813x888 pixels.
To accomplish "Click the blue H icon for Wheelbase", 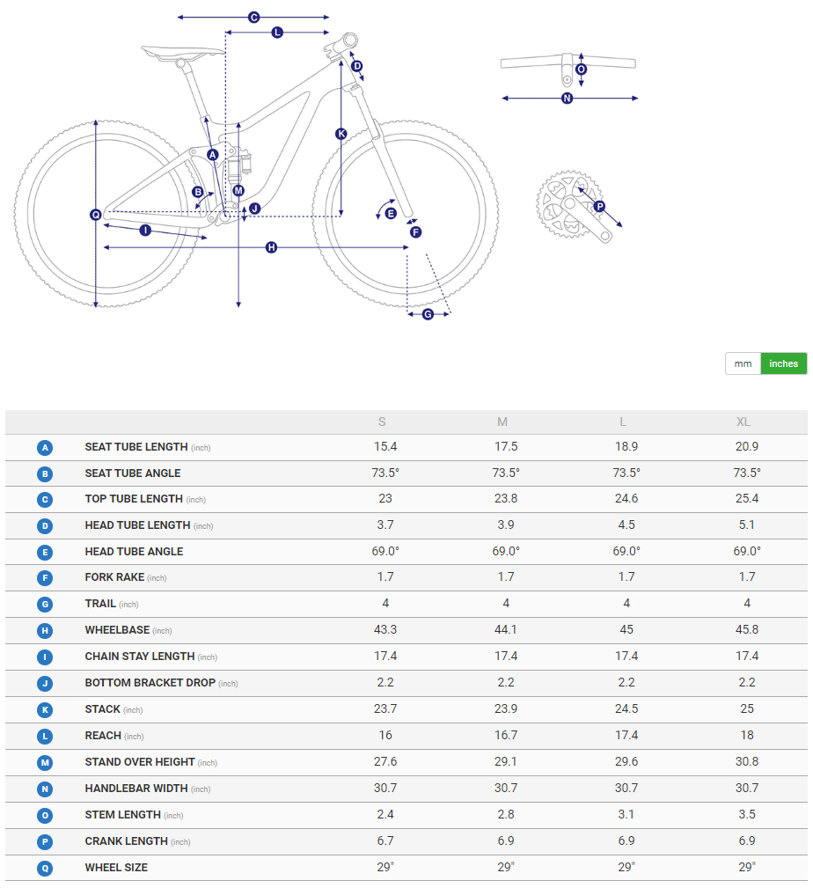I will tap(45, 631).
